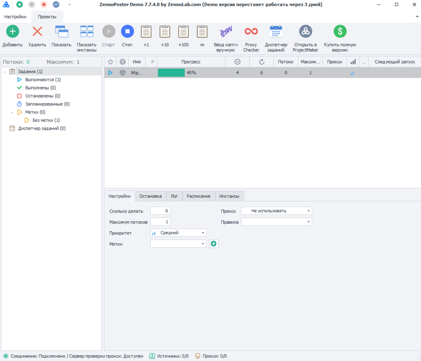Screen dimensions: 421x361
Task: Click the 40% progress bar
Action: (191, 73)
